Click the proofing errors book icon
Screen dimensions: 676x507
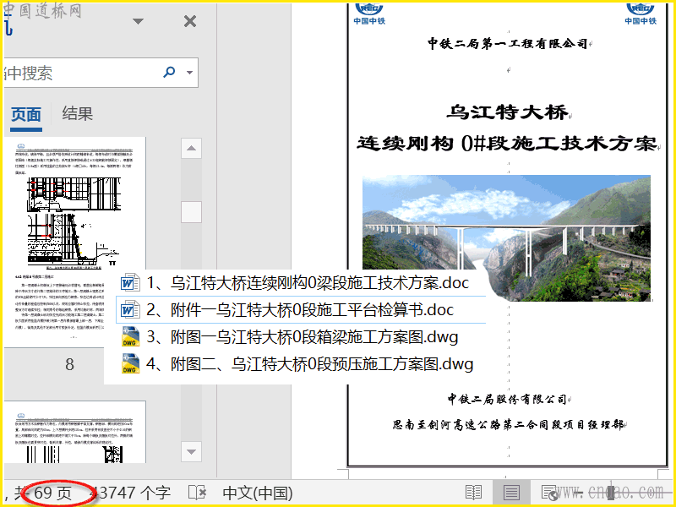coord(197,493)
